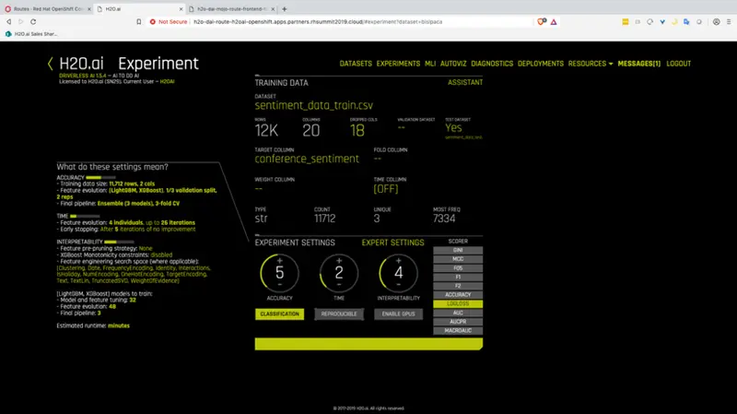Click the Brave rewards triangle icon
Screen dimensions: 737x414
click(554, 21)
